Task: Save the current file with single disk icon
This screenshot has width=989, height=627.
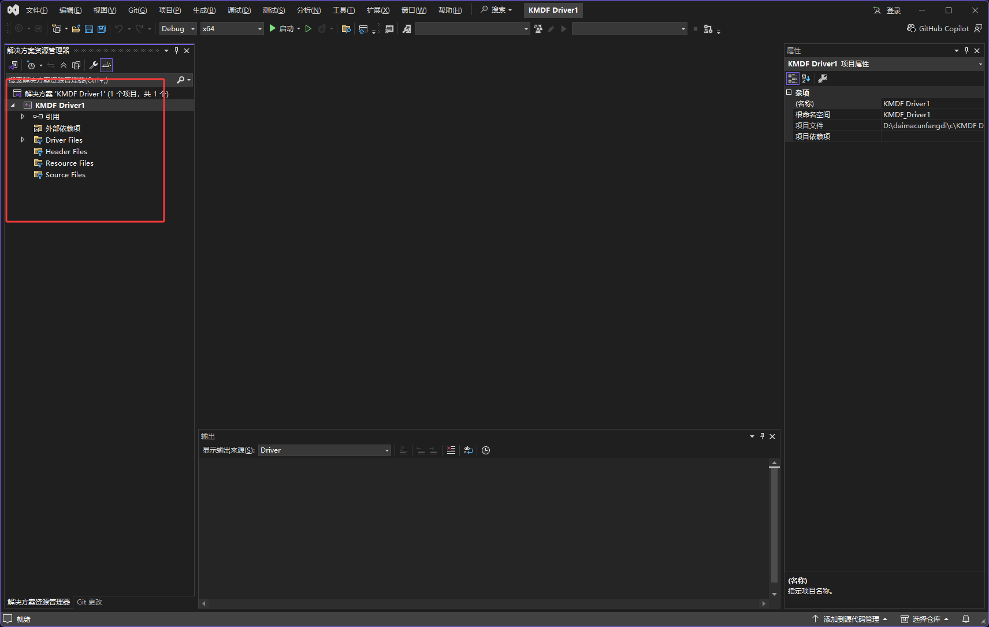Action: 89,29
